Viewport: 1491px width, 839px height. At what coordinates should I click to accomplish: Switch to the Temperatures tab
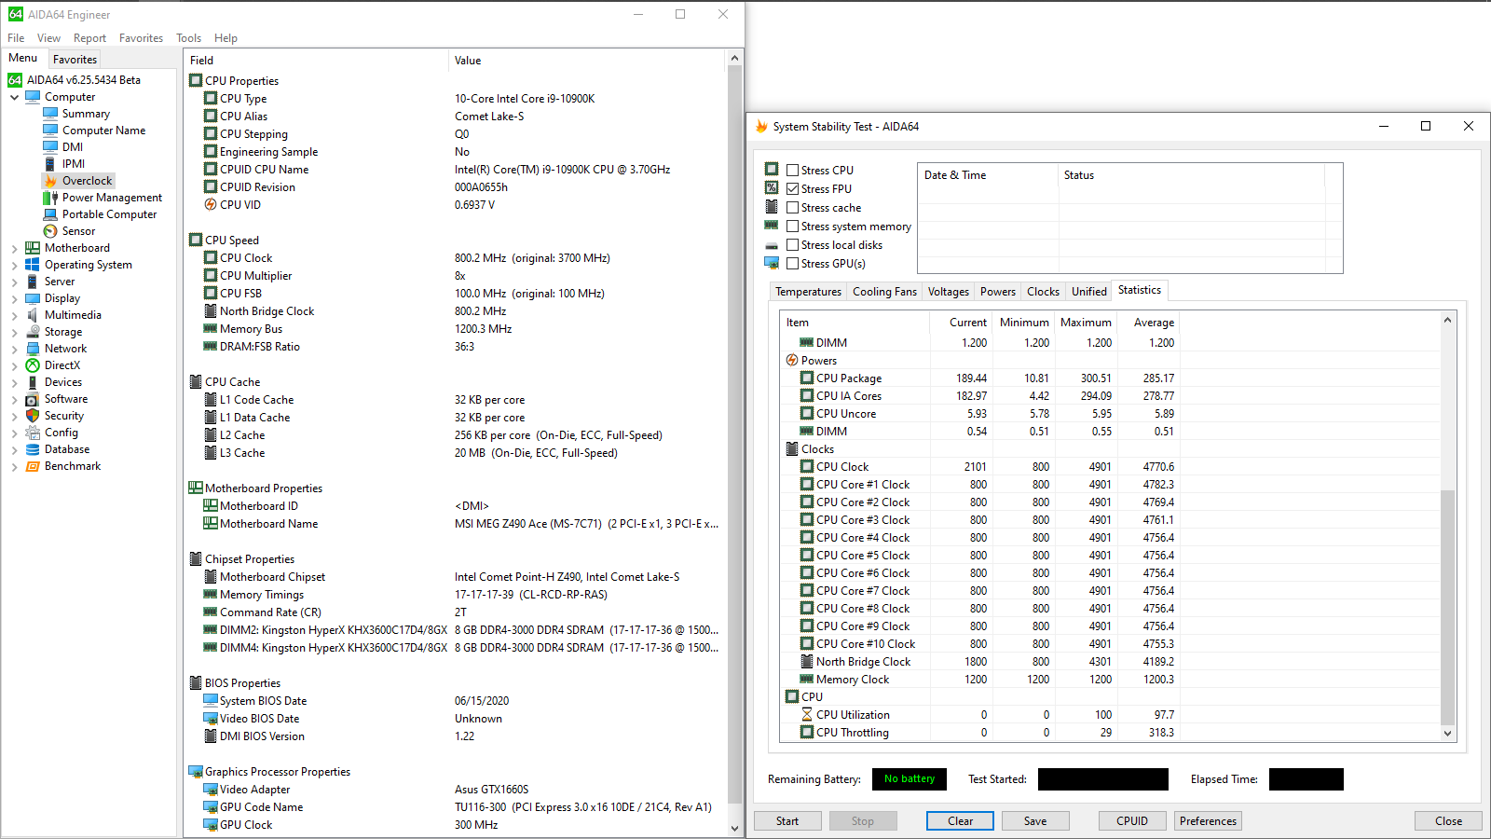point(808,292)
